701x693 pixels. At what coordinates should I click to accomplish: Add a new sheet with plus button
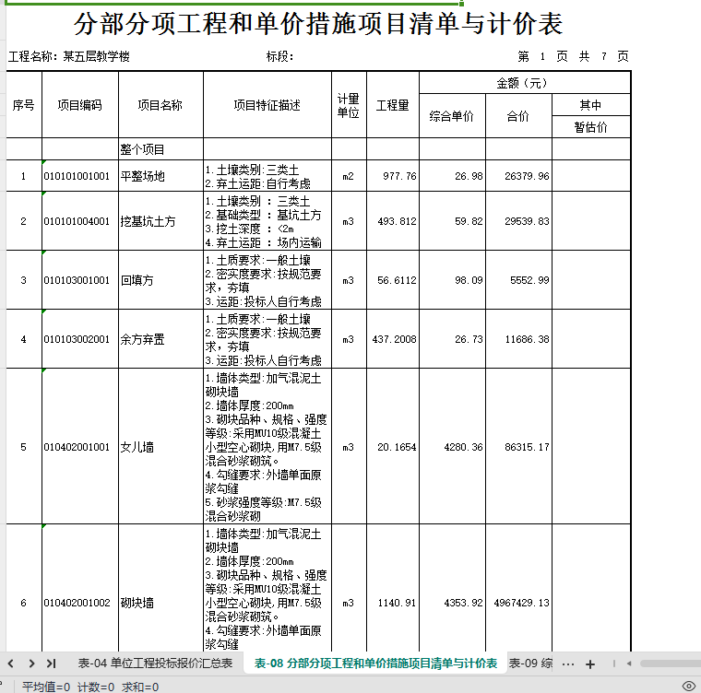click(x=590, y=664)
